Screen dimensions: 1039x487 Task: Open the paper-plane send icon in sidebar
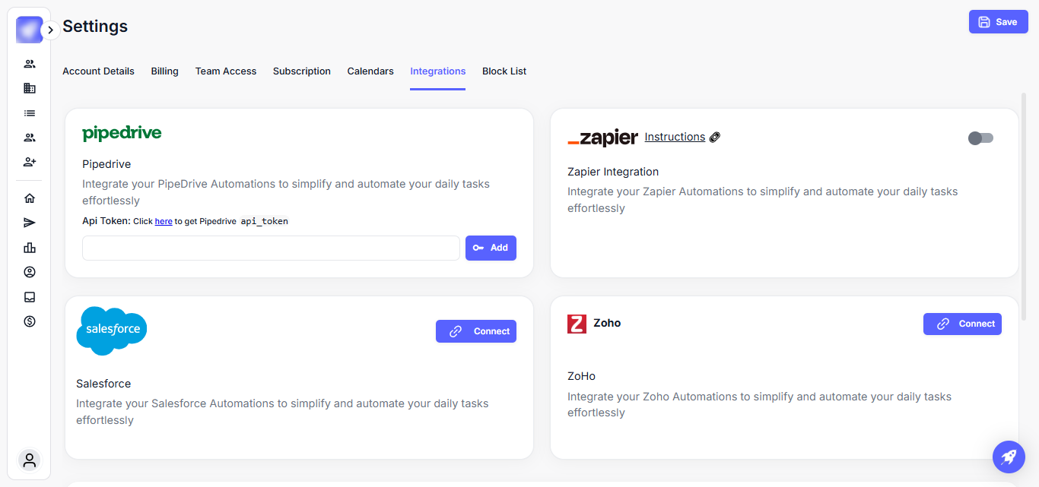(x=30, y=223)
